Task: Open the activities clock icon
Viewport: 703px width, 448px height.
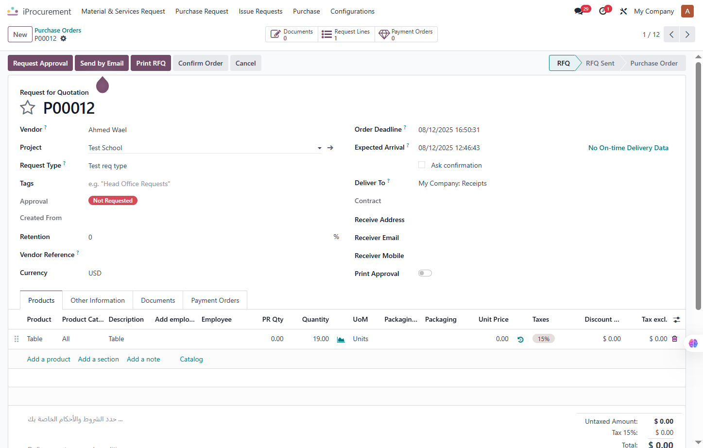Action: coord(603,11)
